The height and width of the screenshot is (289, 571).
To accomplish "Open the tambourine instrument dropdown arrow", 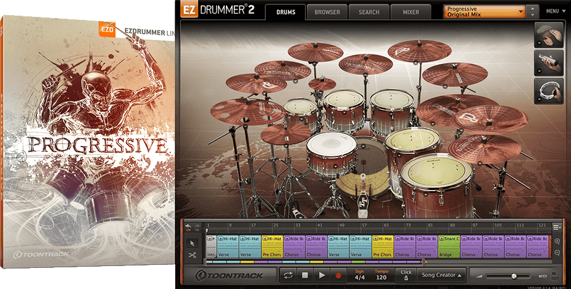I will coord(538,99).
